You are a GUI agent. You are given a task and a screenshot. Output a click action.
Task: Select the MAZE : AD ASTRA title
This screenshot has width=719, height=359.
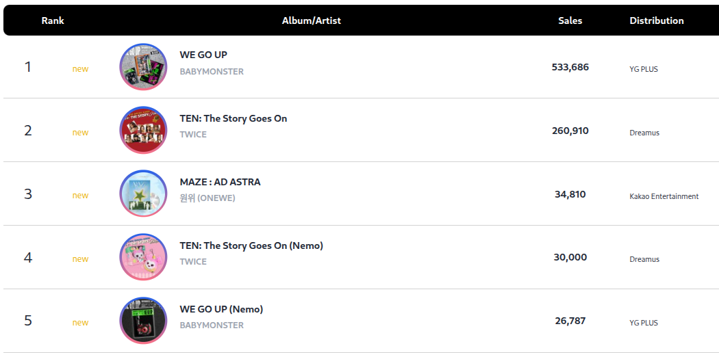tap(220, 182)
